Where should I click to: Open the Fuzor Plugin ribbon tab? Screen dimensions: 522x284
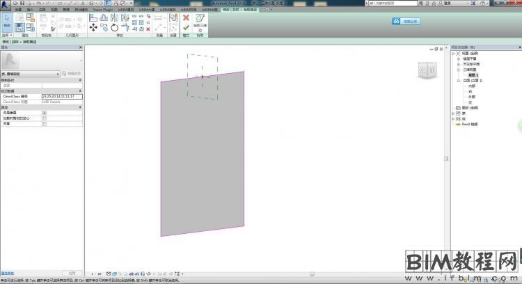click(103, 10)
